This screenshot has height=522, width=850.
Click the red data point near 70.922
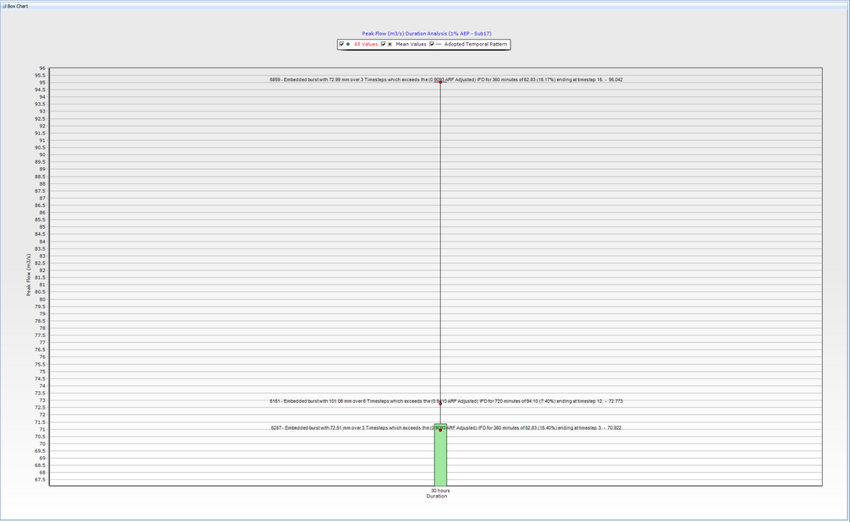tap(440, 430)
